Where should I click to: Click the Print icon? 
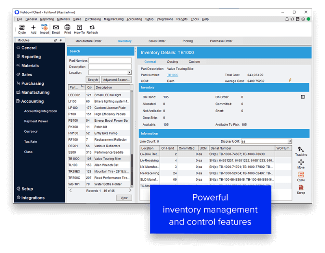click(x=67, y=29)
